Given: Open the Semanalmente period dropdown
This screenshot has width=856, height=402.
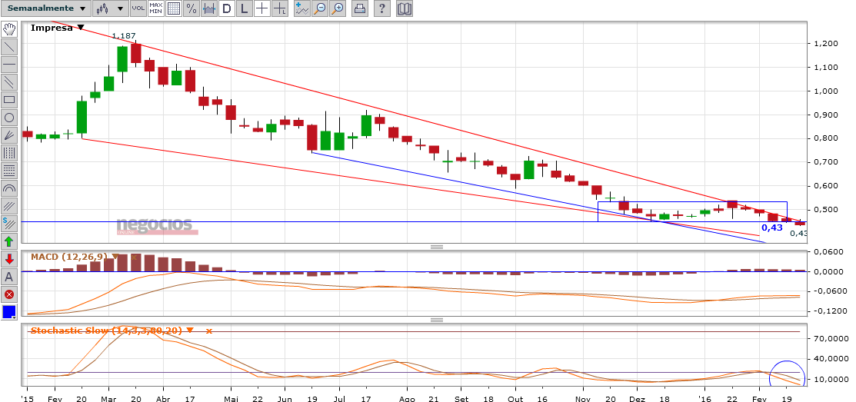Looking at the screenshot, I should 46,8.
